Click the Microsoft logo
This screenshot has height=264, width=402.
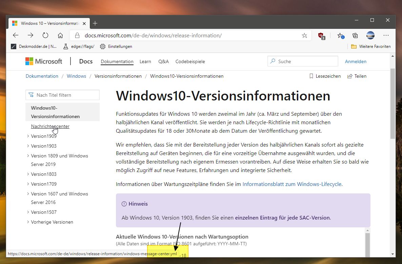(44, 61)
